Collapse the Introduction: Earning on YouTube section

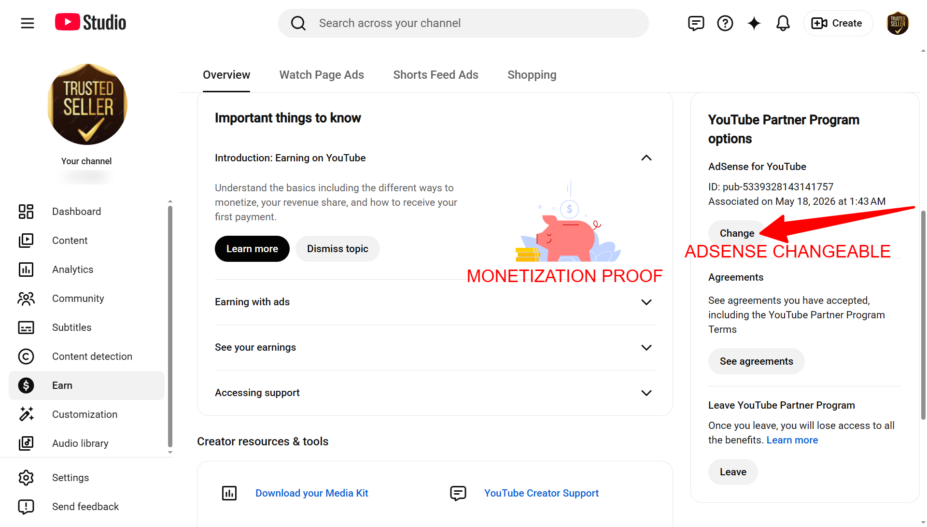point(646,158)
